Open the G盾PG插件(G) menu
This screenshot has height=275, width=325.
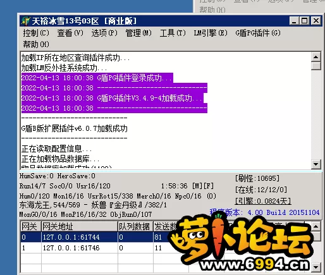click(x=258, y=33)
